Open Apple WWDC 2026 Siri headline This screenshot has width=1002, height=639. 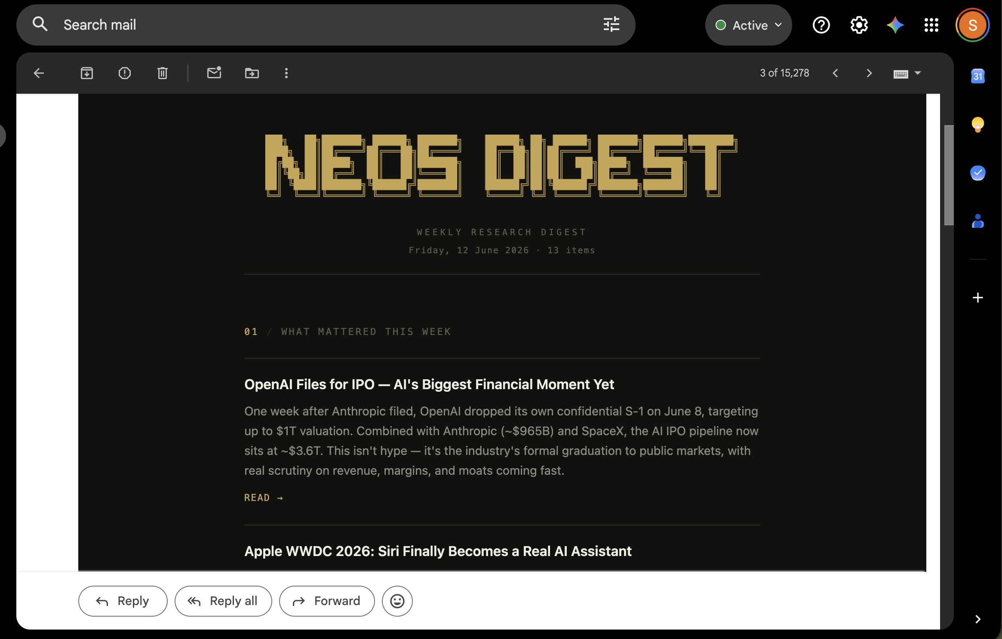click(438, 551)
